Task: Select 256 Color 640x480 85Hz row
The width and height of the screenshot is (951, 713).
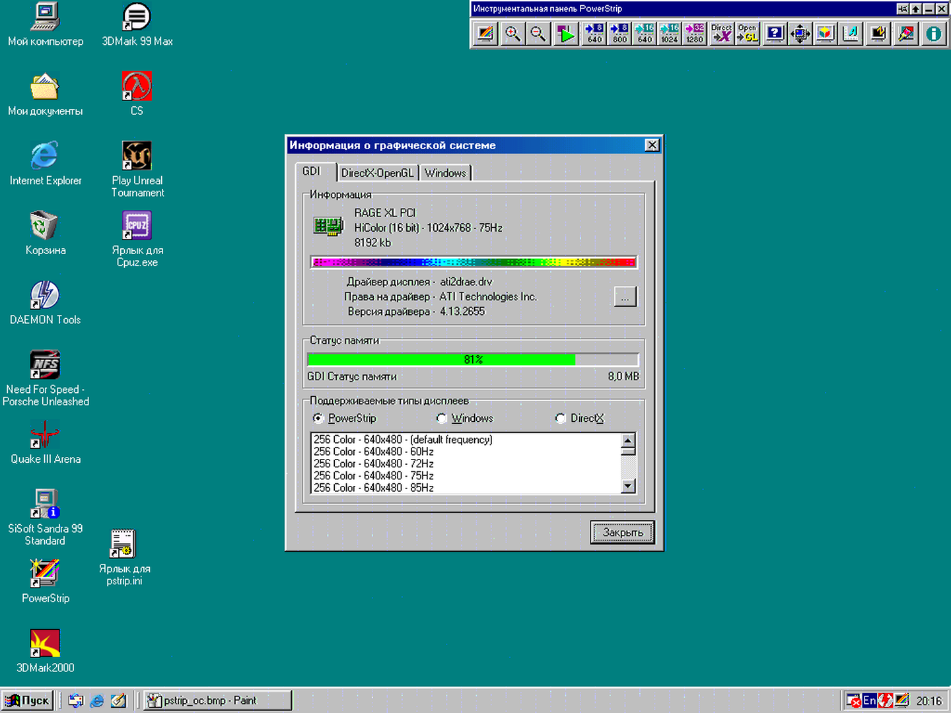Action: pyautogui.click(x=466, y=487)
